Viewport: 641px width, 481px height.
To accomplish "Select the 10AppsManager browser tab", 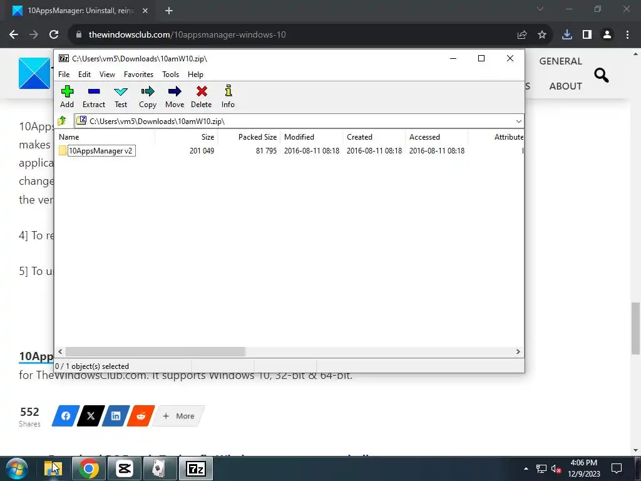I will click(x=80, y=11).
